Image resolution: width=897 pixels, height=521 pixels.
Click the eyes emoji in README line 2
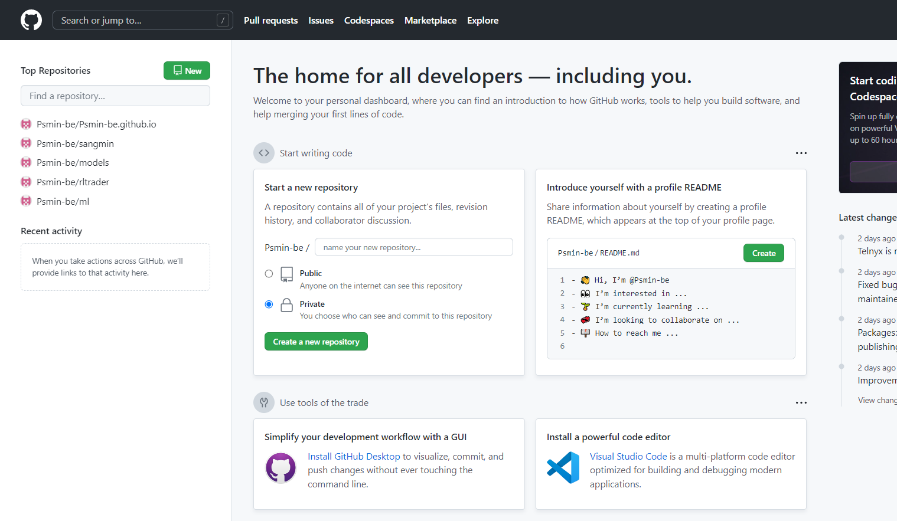[x=585, y=293]
